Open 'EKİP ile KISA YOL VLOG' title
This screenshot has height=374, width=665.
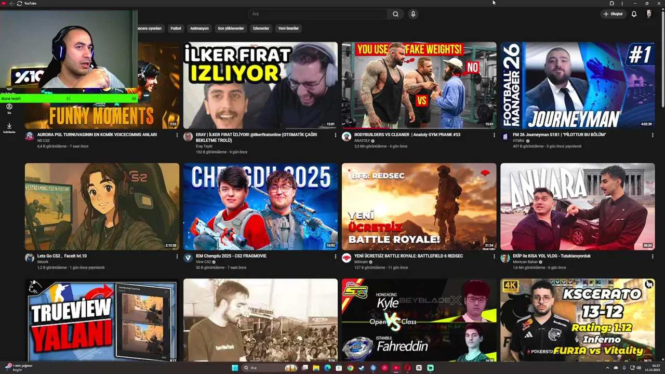[552, 256]
